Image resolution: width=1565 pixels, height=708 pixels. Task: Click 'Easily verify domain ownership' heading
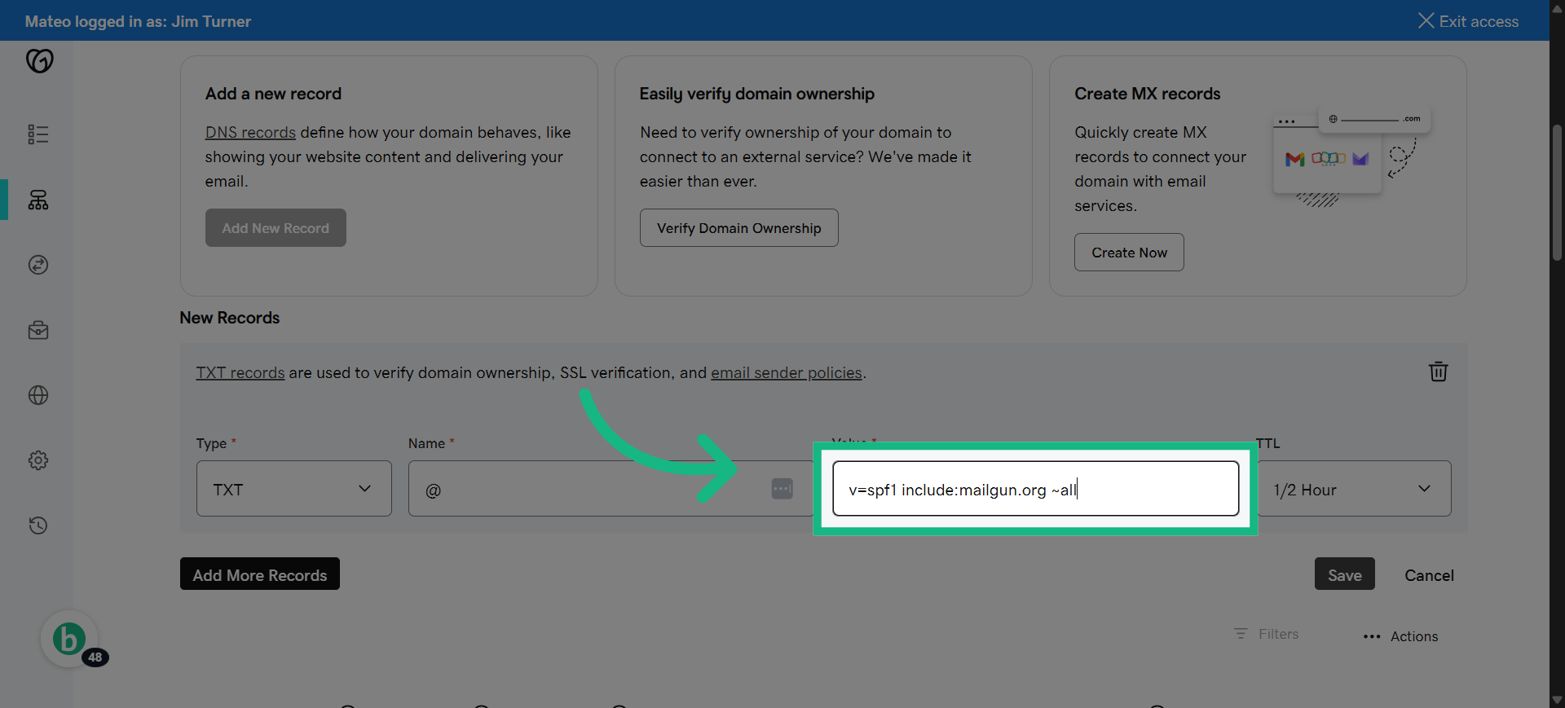(x=756, y=94)
